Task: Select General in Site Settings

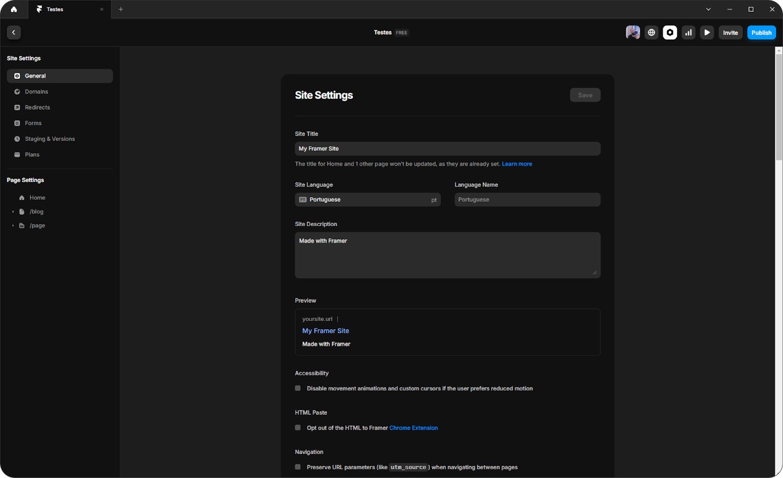Action: [x=60, y=76]
